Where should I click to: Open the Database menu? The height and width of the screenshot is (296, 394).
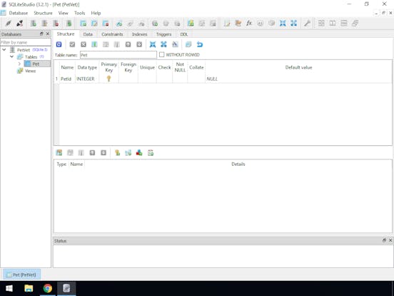pyautogui.click(x=19, y=13)
